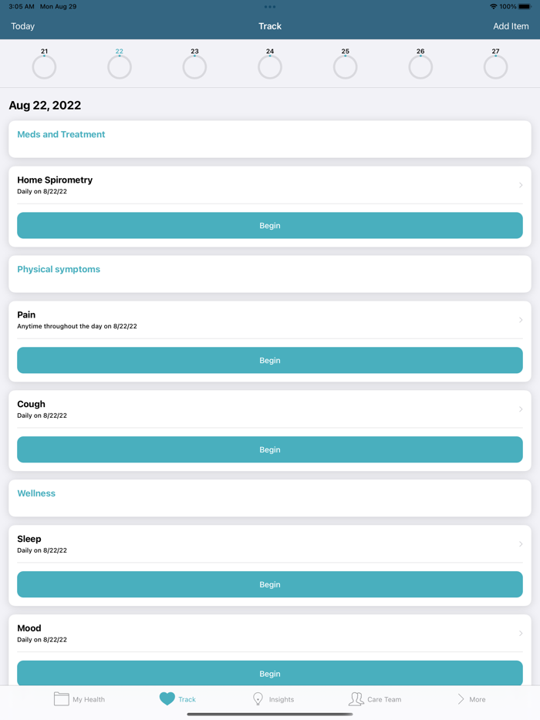Select the circle under day 21

44,67
